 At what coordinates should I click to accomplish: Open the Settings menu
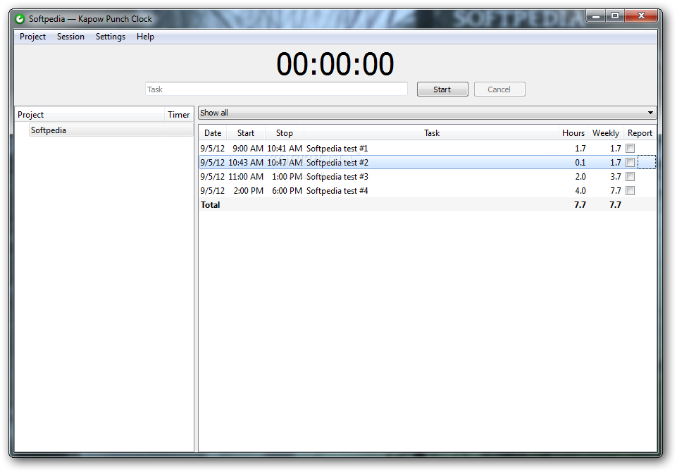[x=110, y=37]
